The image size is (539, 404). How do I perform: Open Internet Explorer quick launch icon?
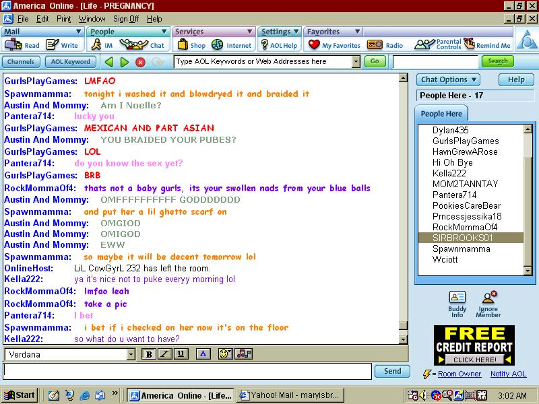point(85,395)
